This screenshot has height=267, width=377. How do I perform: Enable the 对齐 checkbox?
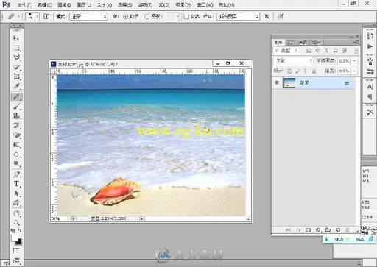pyautogui.click(x=186, y=17)
